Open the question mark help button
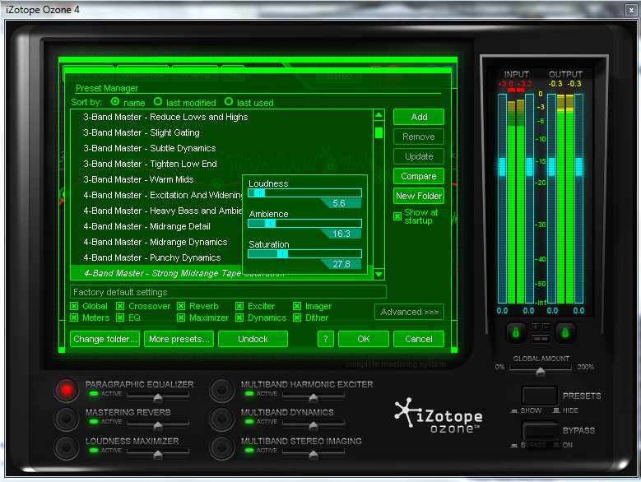 325,339
